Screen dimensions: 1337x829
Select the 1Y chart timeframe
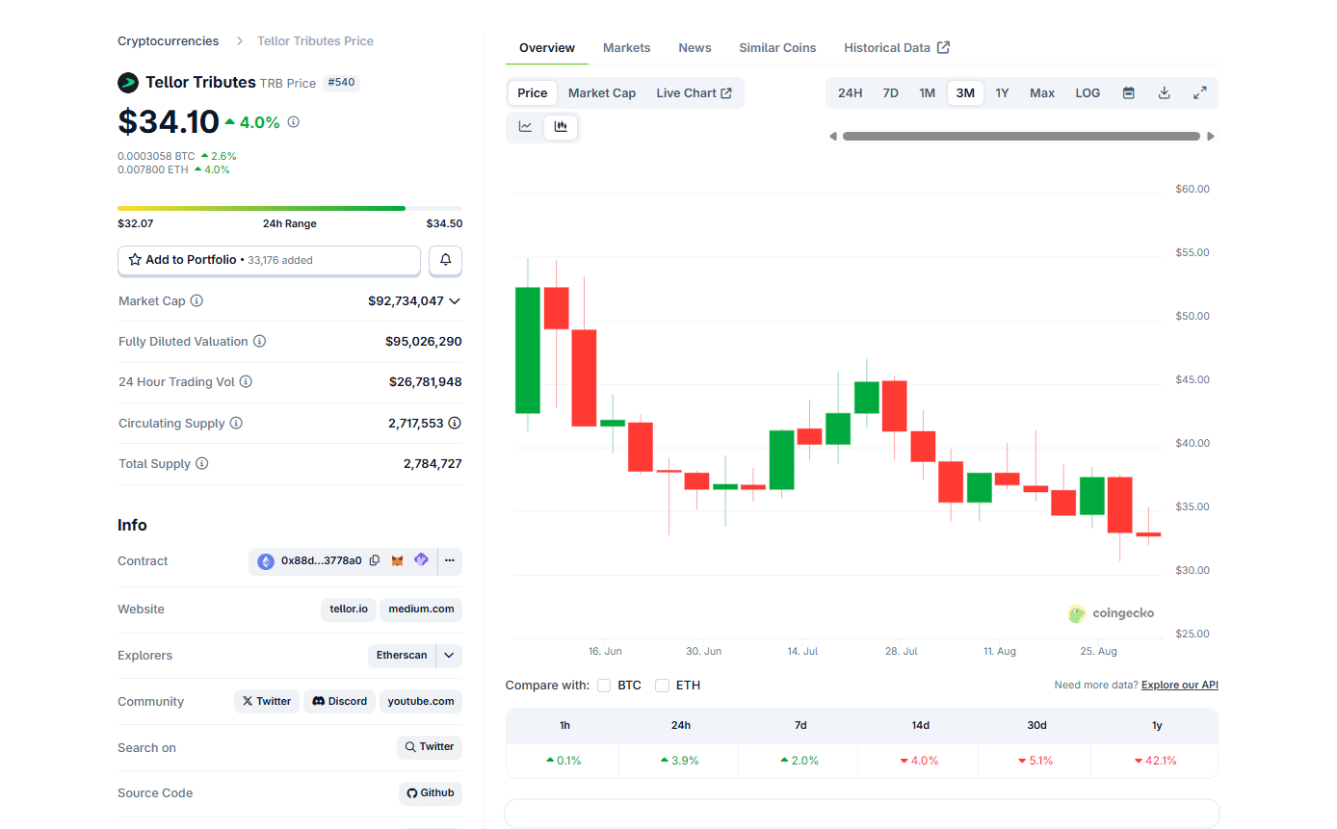[x=1002, y=92]
